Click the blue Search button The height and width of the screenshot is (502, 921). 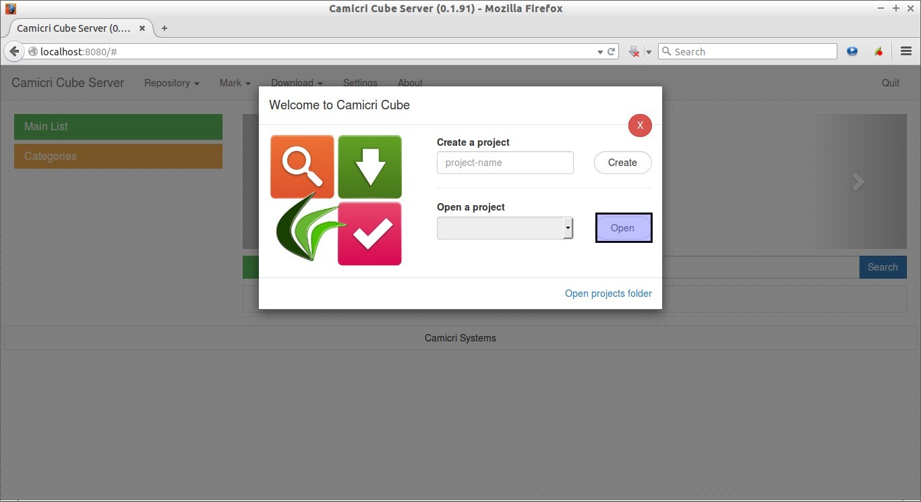coord(883,267)
